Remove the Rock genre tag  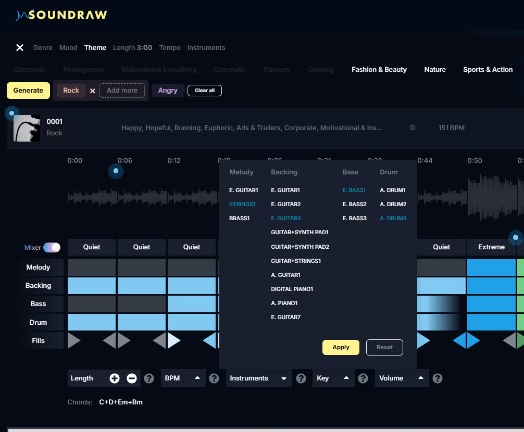point(93,91)
